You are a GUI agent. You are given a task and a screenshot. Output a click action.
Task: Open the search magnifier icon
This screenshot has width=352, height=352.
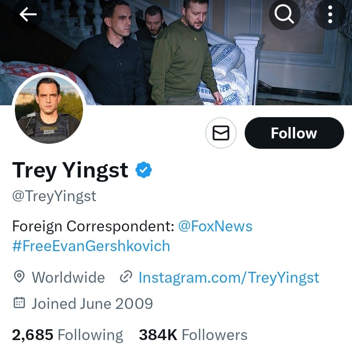click(284, 14)
